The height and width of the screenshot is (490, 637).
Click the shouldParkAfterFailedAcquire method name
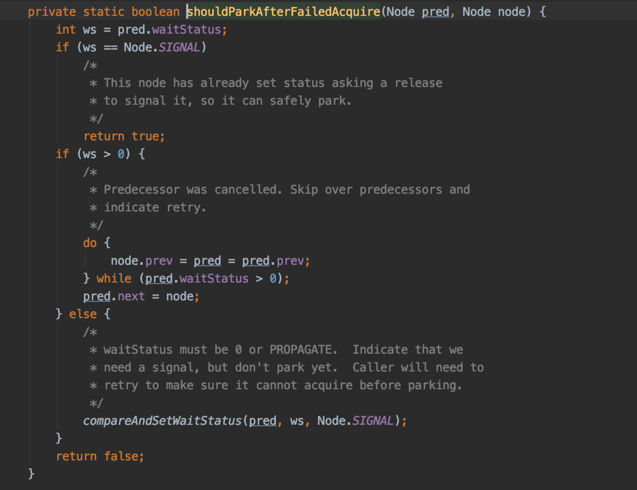click(284, 12)
